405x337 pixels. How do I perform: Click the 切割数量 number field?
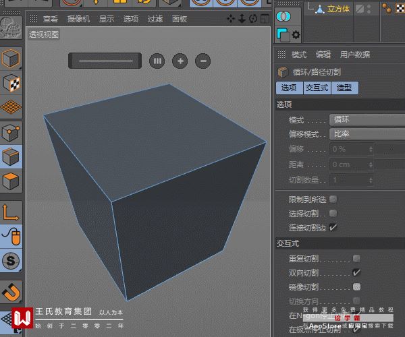352,180
